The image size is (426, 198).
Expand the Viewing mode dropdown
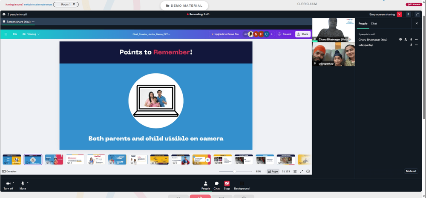(31, 34)
